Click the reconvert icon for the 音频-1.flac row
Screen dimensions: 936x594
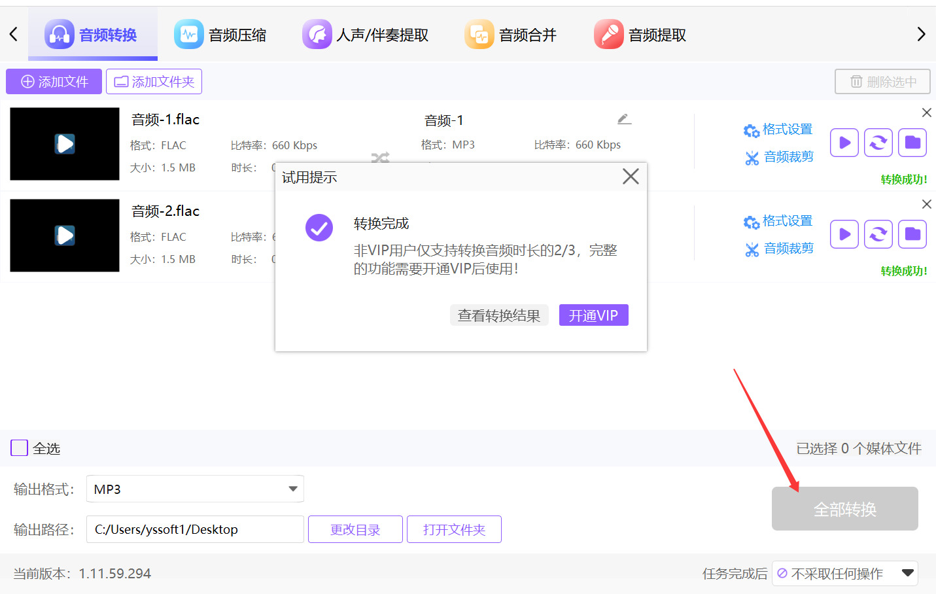click(878, 143)
